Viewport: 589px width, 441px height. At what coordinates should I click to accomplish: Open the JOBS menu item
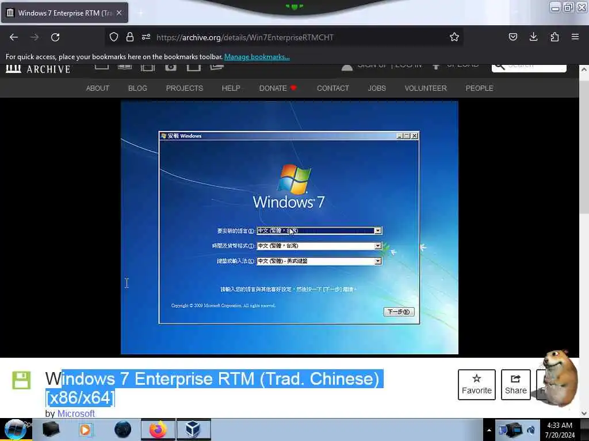pyautogui.click(x=377, y=88)
